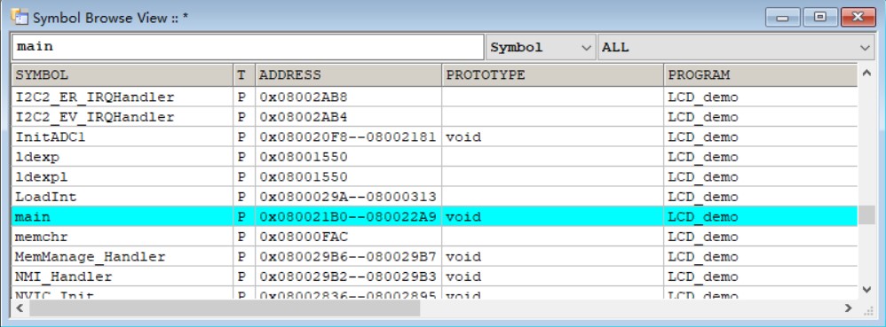
Task: Click address 0x080029B2--080029B3
Action: pos(348,276)
